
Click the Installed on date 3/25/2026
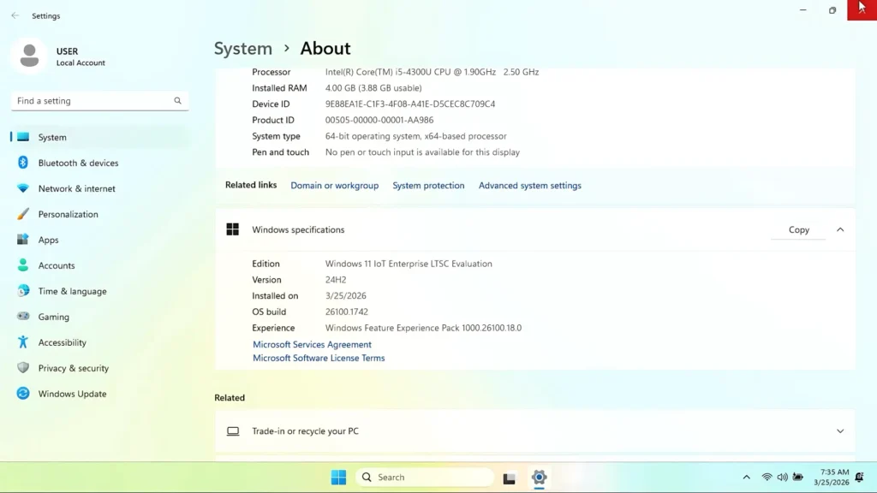[x=346, y=295]
